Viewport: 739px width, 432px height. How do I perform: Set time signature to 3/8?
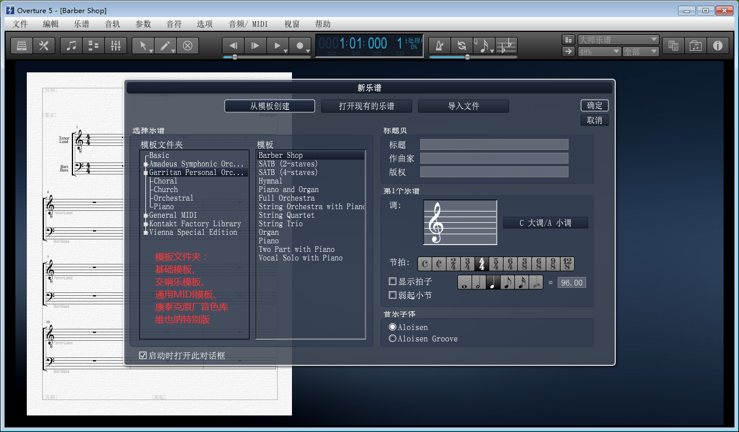525,264
